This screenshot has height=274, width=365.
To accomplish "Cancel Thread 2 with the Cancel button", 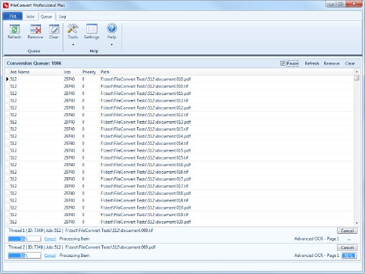I will click(x=347, y=247).
